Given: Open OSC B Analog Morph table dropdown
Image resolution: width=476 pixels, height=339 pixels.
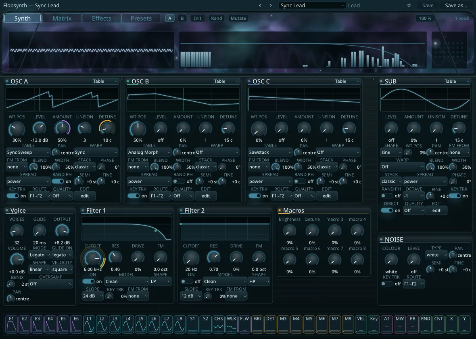Looking at the screenshot, I should pos(149,152).
